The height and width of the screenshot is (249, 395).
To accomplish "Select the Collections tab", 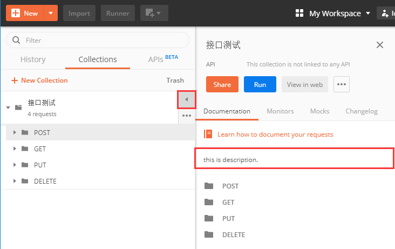I will click(98, 59).
